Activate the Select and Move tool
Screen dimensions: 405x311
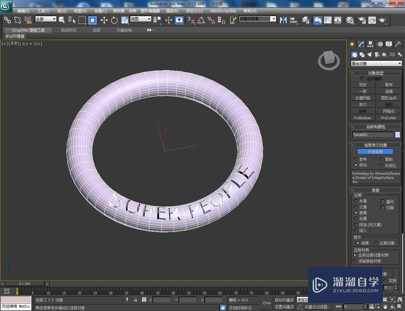point(104,20)
